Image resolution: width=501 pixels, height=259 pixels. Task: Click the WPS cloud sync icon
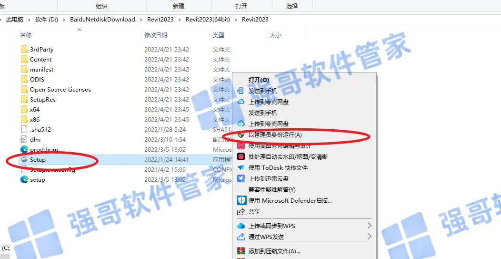[x=241, y=226]
